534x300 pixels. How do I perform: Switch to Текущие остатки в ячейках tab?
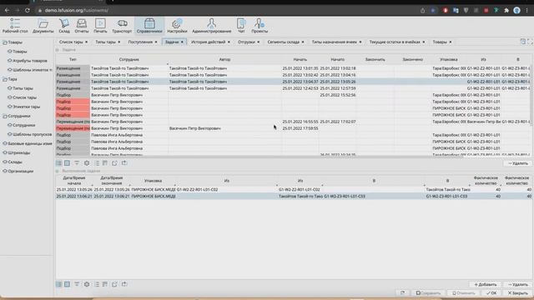(x=395, y=42)
